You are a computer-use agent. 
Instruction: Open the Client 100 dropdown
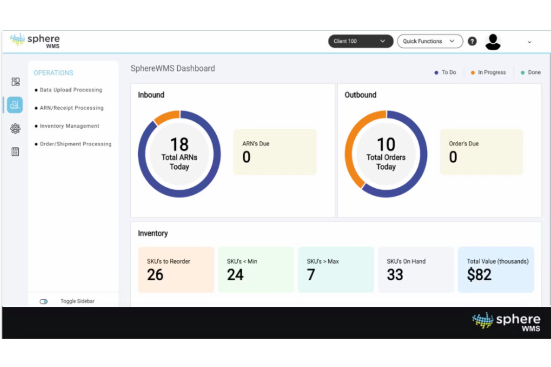tap(360, 41)
